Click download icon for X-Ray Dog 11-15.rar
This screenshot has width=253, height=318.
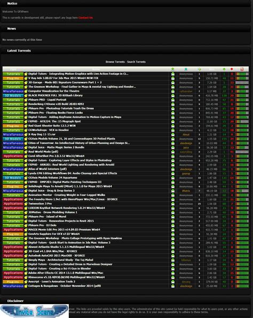click(173, 134)
